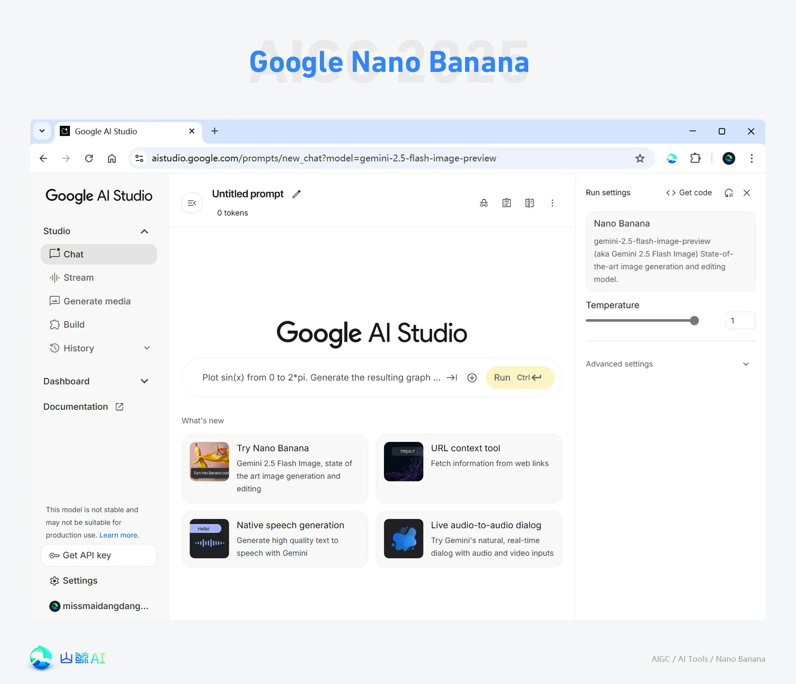Open the browser extensions puzzle icon
Image resolution: width=796 pixels, height=684 pixels.
695,158
